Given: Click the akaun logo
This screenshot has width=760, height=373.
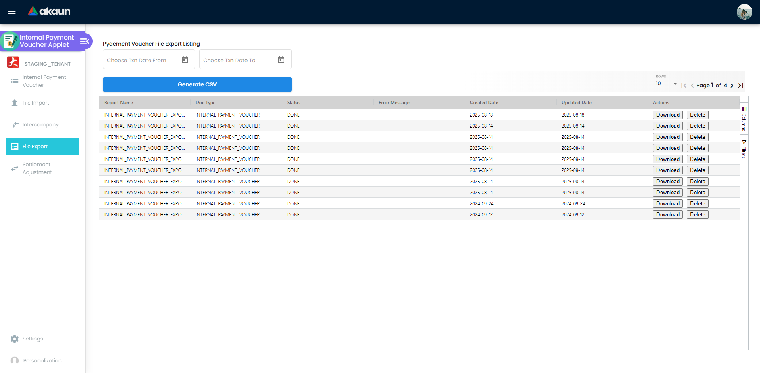Looking at the screenshot, I should (x=49, y=11).
